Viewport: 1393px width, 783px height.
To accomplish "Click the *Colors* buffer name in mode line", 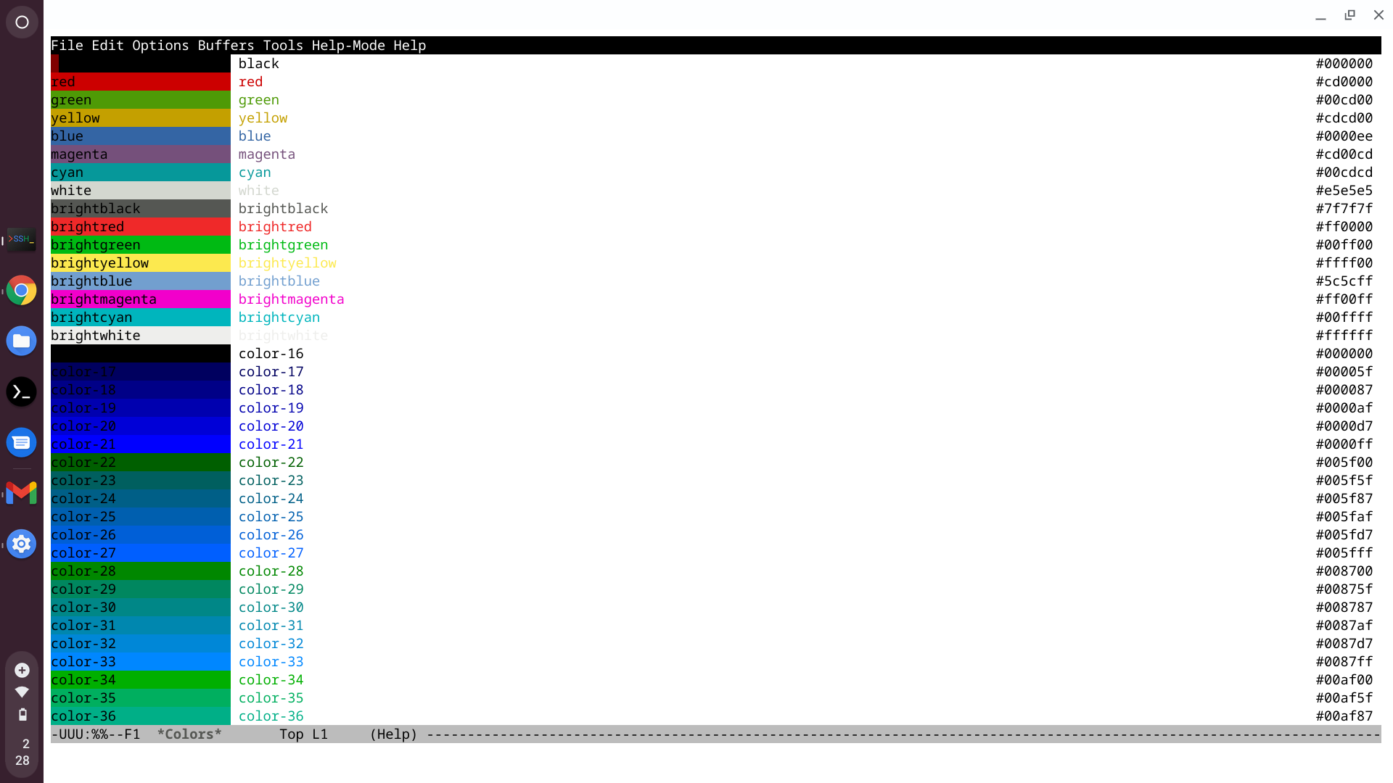I will coord(189,734).
